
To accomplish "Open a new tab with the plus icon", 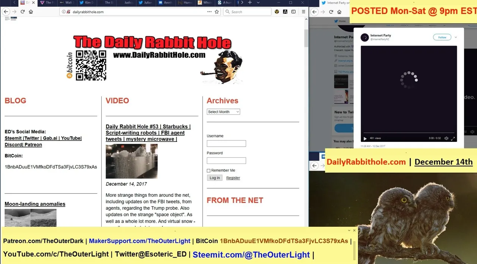I will point(250,3).
